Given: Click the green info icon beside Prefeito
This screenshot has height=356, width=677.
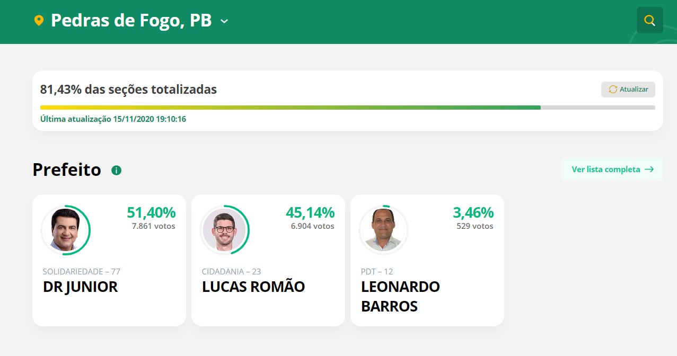Looking at the screenshot, I should tap(117, 170).
